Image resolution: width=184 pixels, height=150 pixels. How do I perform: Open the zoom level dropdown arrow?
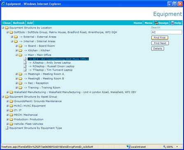[x=177, y=147]
